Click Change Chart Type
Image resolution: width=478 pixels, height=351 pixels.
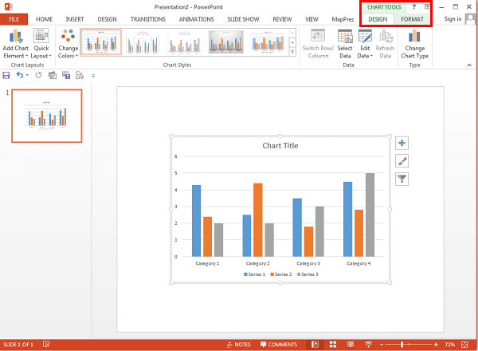[414, 44]
